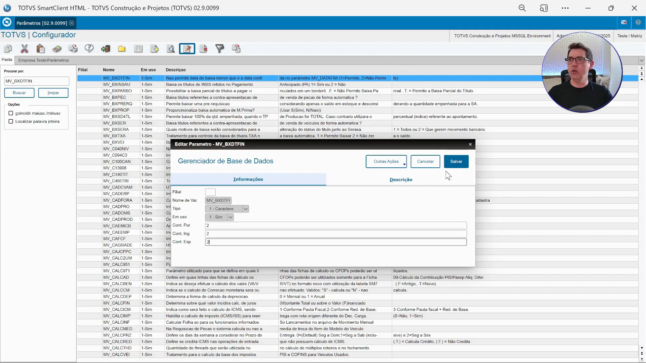Click the Exit door toolbar icon

coord(106,49)
